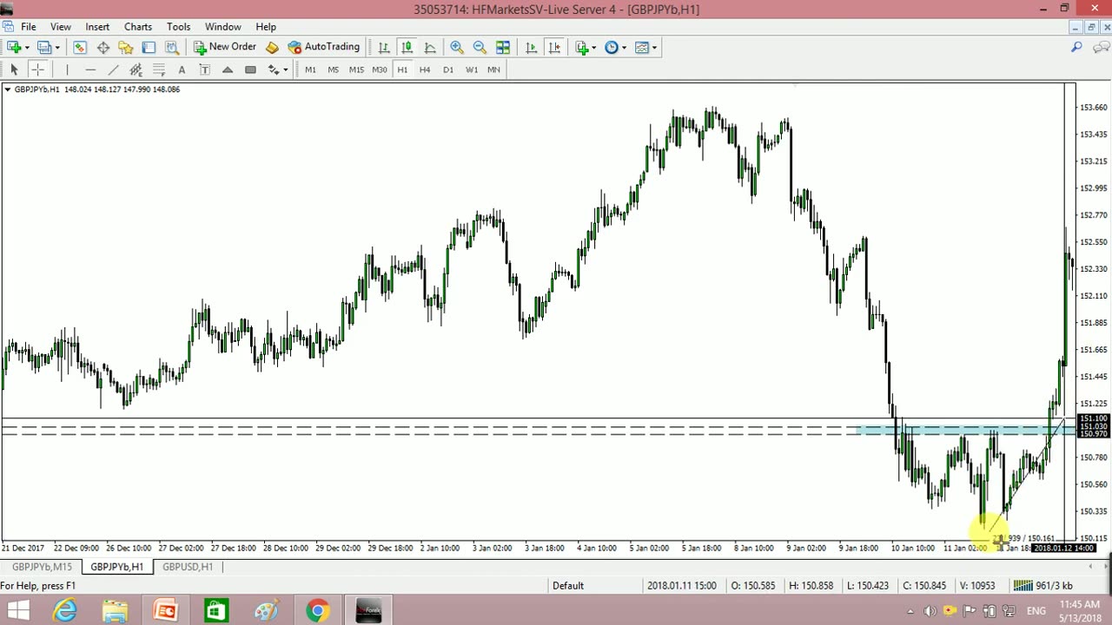Viewport: 1112px width, 625px height.
Task: Toggle chart auto scroll icon
Action: tap(532, 47)
